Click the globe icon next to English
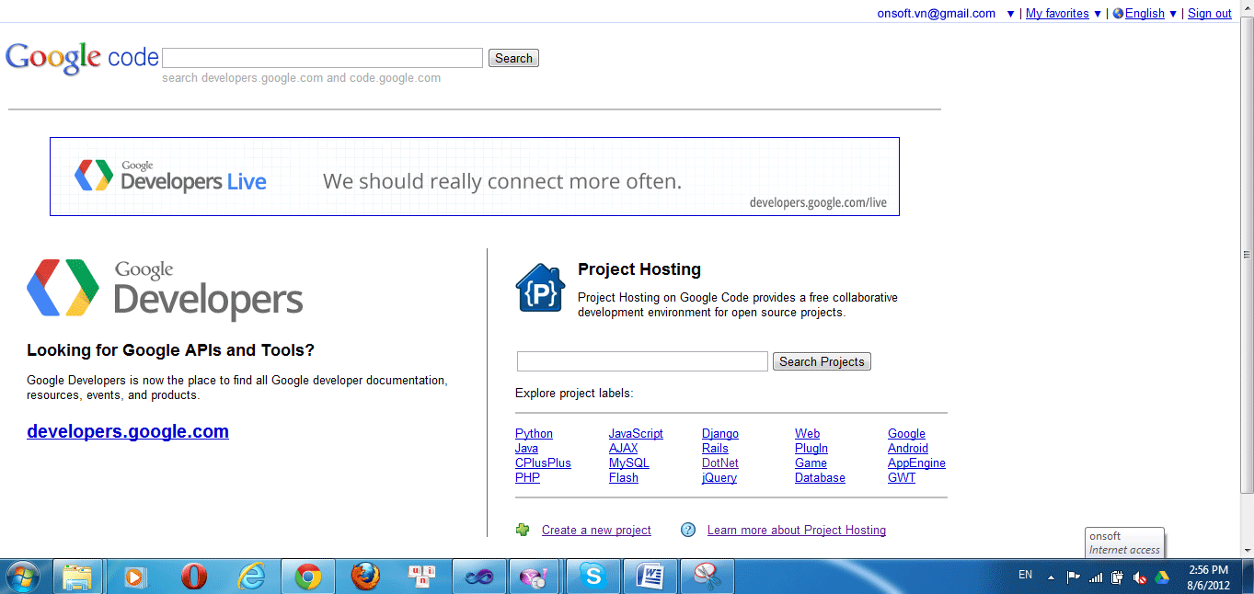 pyautogui.click(x=1118, y=14)
